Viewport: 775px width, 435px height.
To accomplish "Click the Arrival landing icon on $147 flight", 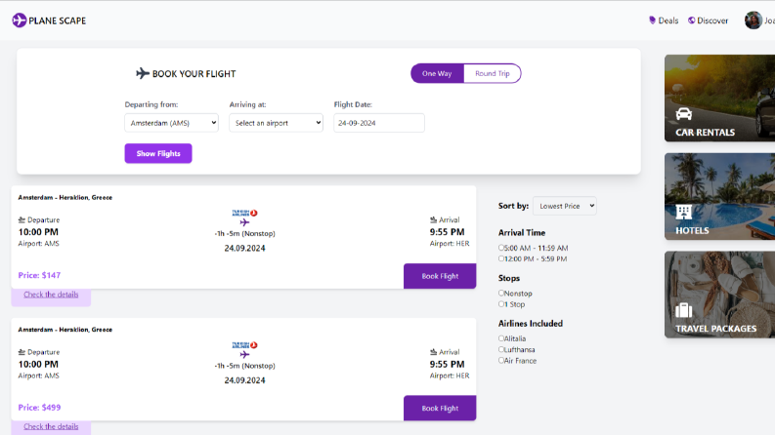I will pos(434,220).
